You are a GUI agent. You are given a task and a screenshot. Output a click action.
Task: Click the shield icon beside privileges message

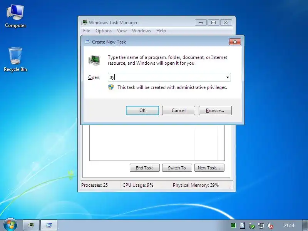click(x=111, y=87)
